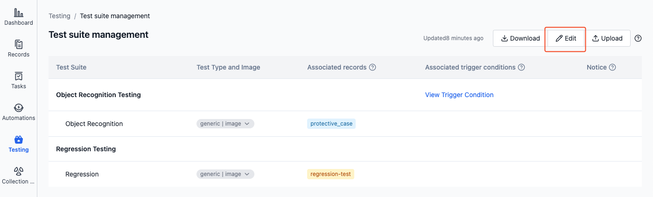Select the Object Recognition suite row

pos(345,124)
